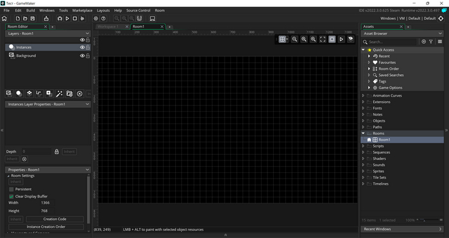Open the File menu

click(x=6, y=10)
